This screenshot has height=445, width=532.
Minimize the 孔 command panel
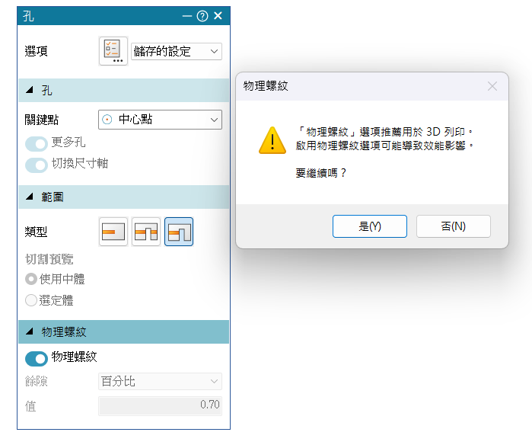(187, 16)
